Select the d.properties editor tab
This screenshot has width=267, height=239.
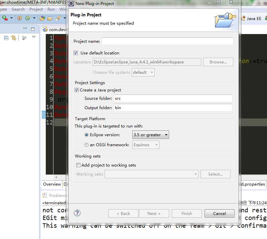(253, 184)
